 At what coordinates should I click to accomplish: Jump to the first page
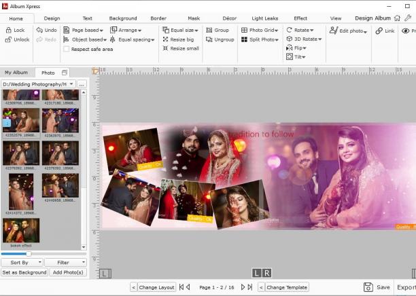click(181, 287)
